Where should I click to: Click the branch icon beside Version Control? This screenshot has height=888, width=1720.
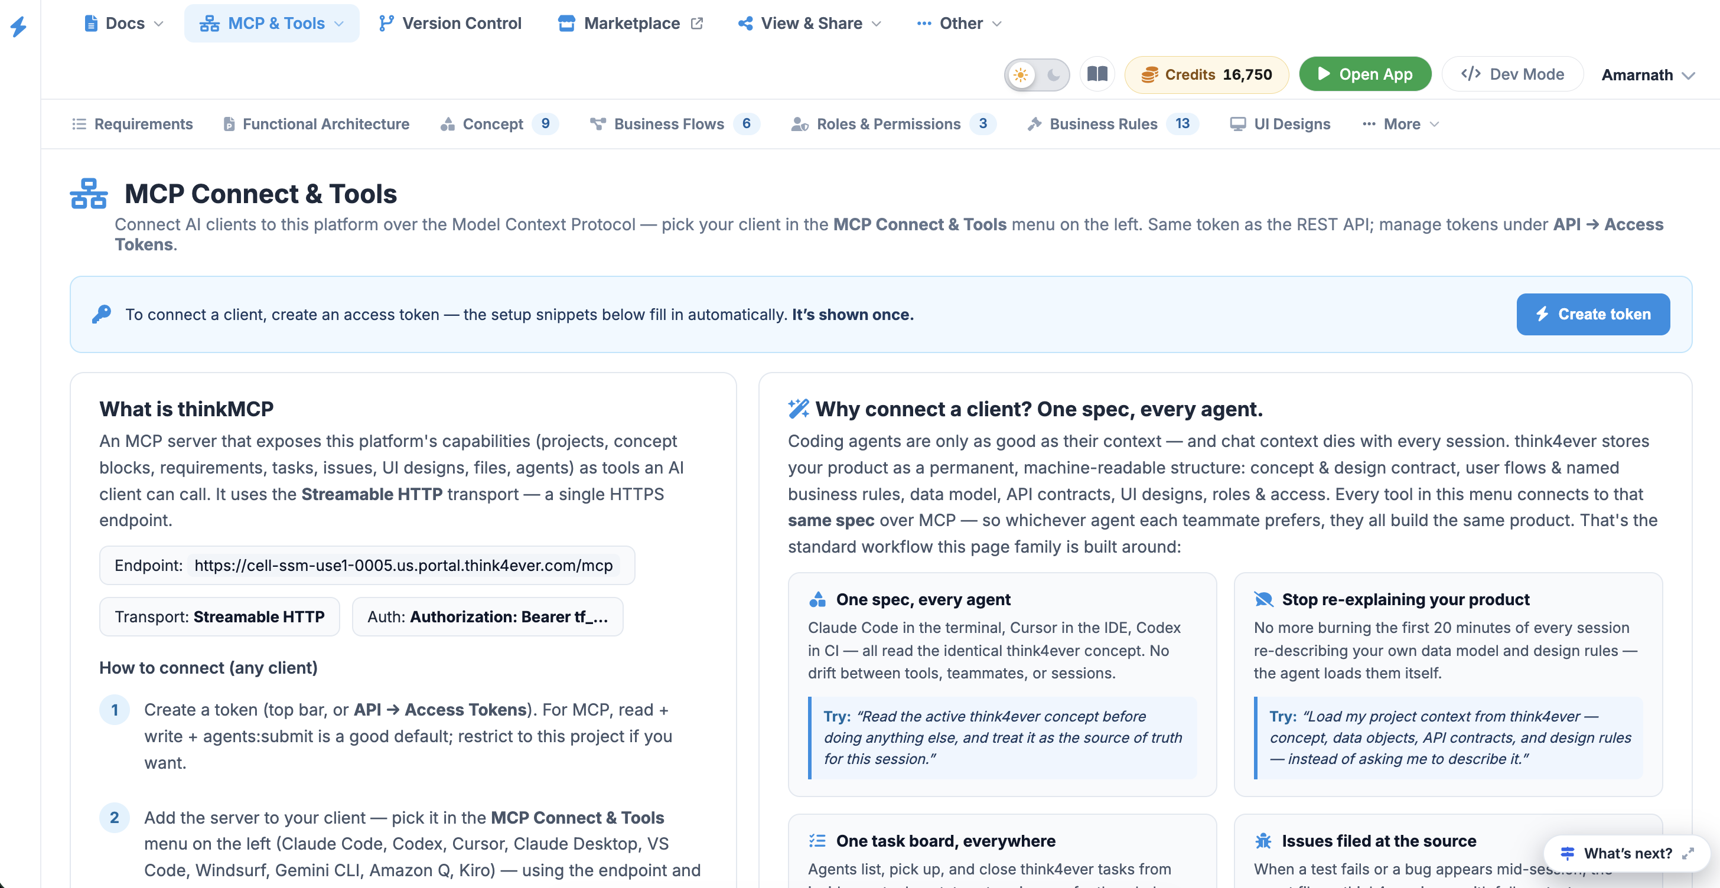[x=386, y=24]
